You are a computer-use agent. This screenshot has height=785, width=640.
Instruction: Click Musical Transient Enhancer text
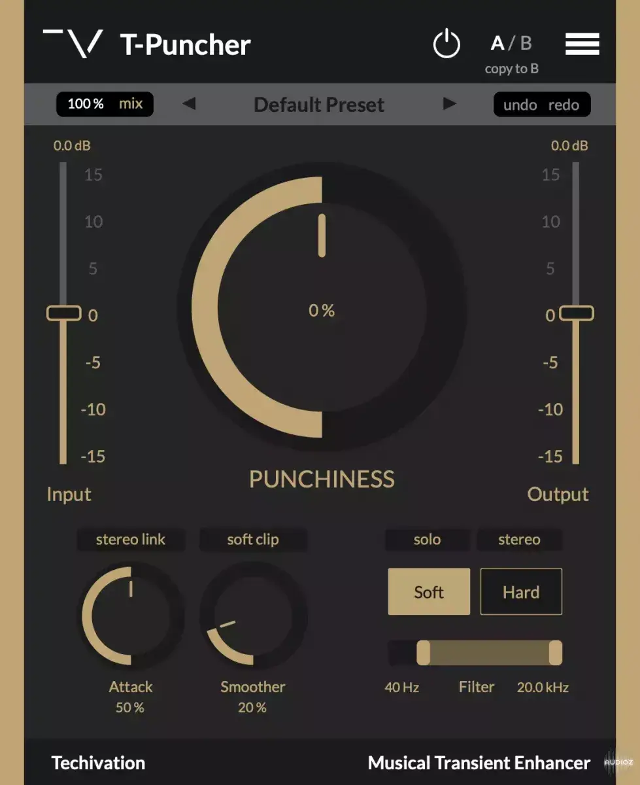pos(479,763)
